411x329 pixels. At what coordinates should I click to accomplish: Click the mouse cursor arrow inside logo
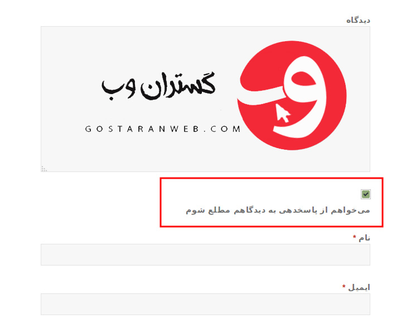click(283, 113)
